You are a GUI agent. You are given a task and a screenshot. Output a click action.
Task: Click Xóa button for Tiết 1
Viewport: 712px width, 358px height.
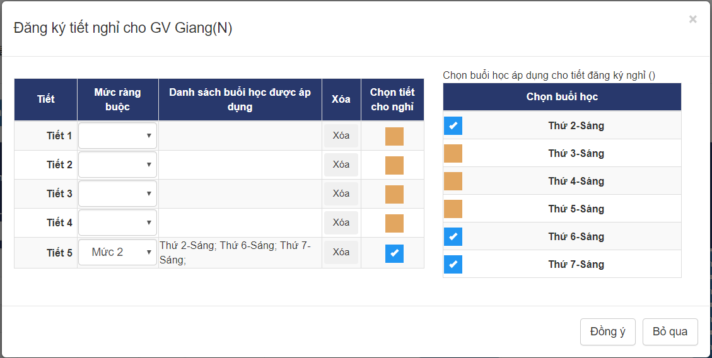pos(341,136)
